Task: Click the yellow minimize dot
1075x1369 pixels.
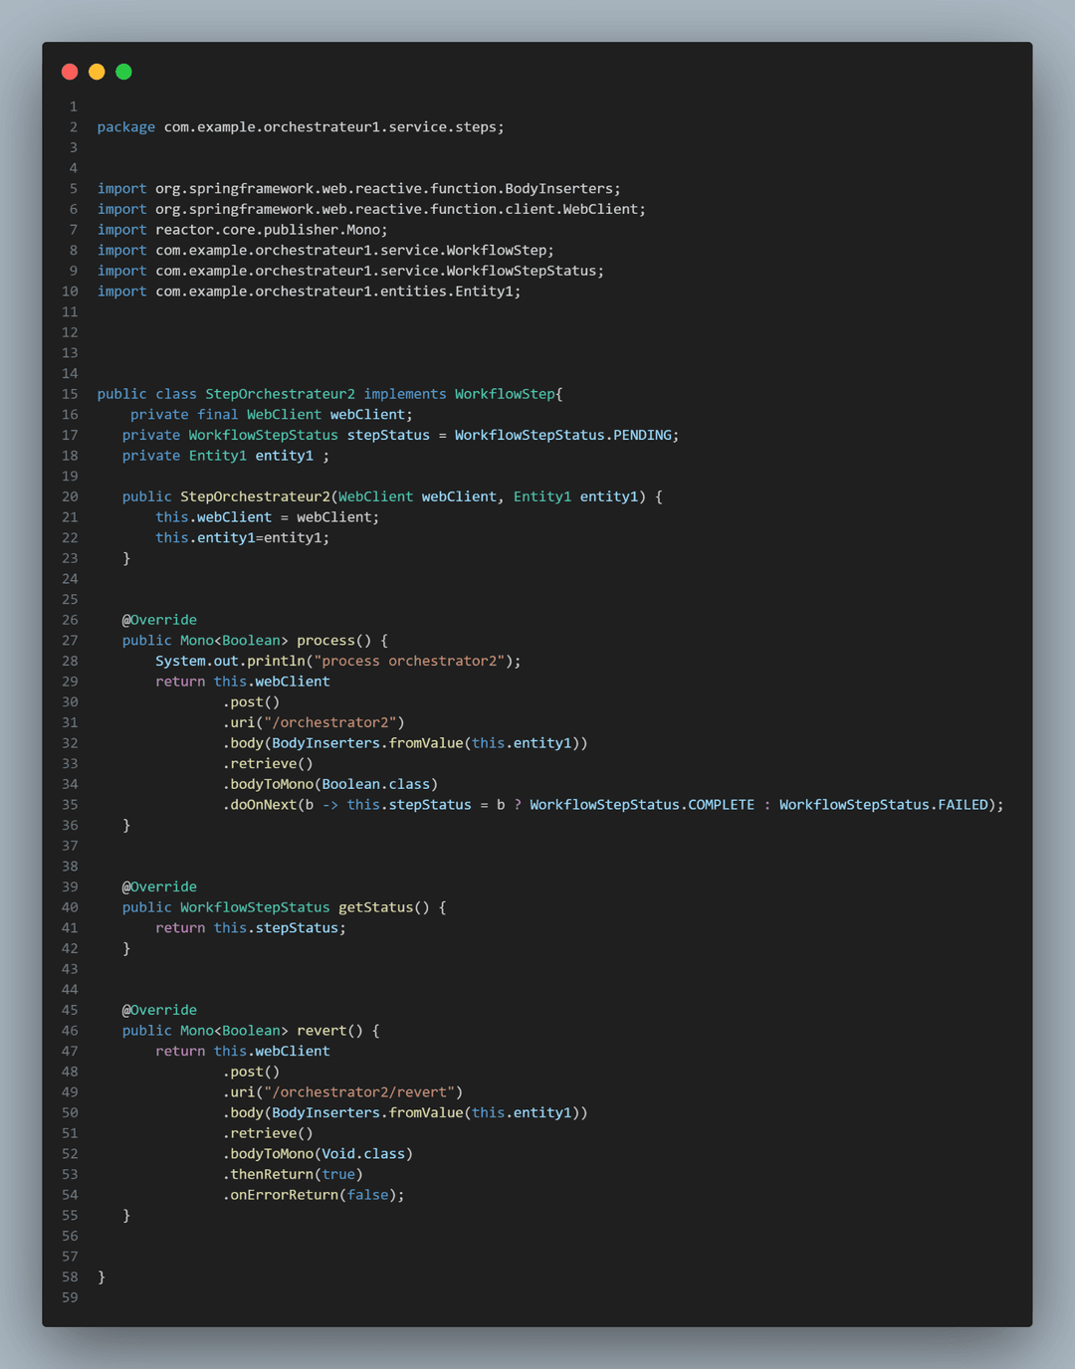Action: (x=97, y=72)
